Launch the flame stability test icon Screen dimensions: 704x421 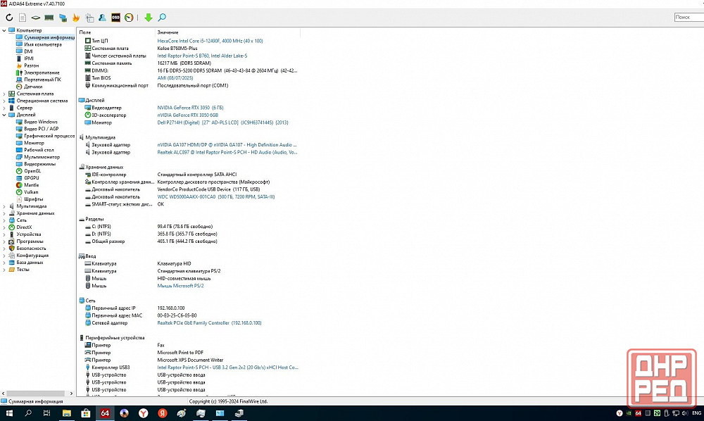coord(76,17)
